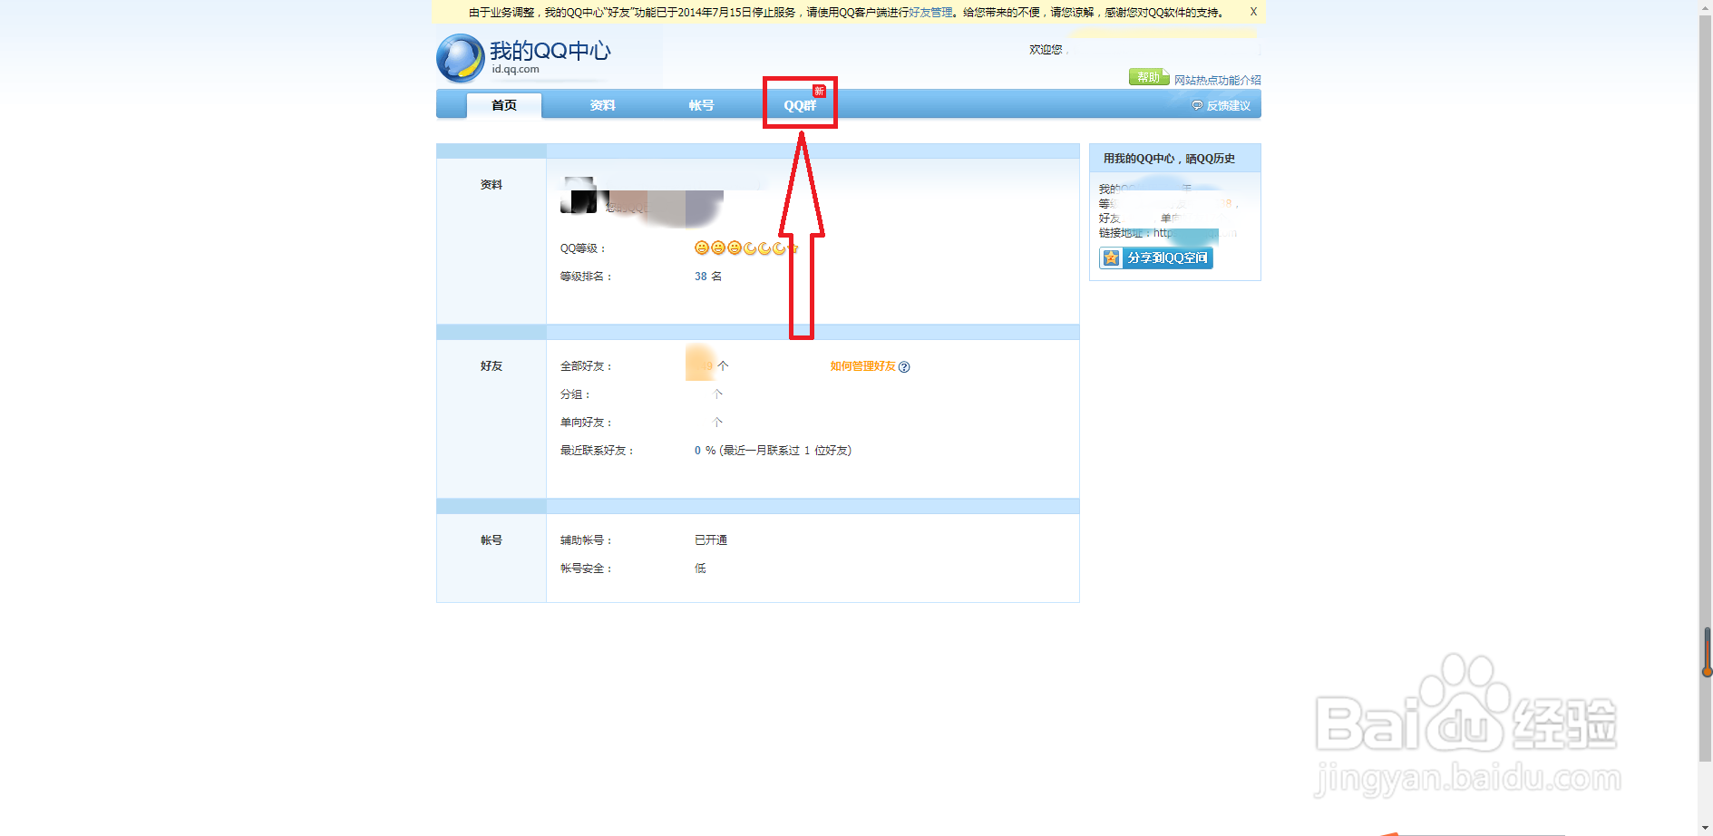
Task: Click 帐号安全 label
Action: point(586,569)
